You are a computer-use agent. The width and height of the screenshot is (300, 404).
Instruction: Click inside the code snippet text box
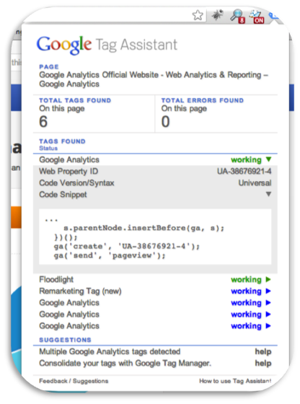(155, 237)
